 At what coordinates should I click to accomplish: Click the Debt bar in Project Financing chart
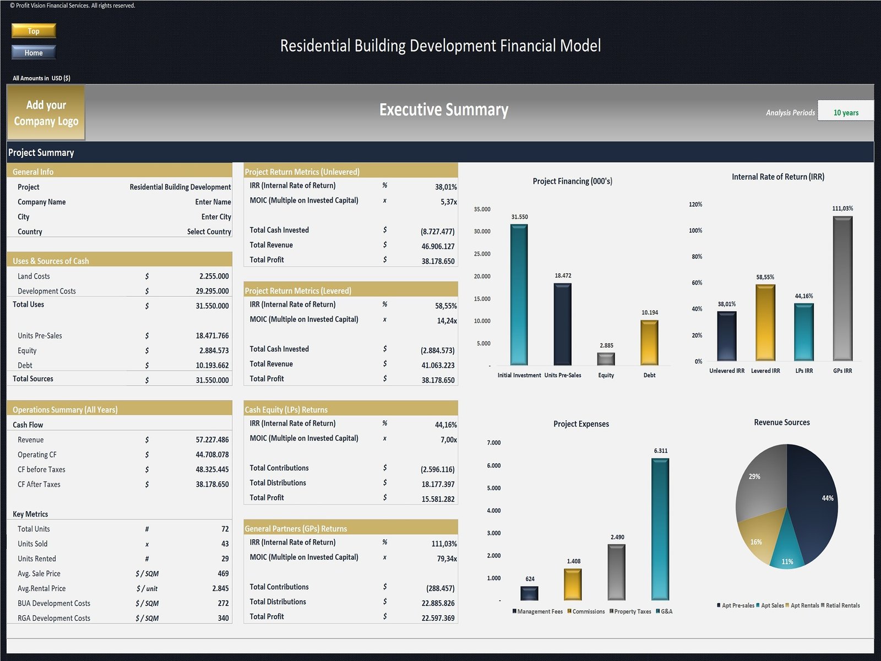[649, 343]
